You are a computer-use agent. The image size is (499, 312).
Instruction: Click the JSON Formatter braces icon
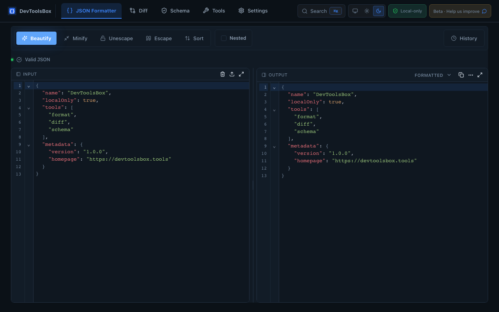coord(70,11)
